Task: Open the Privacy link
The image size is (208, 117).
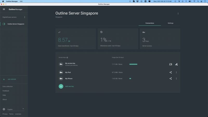Action: coord(5,114)
